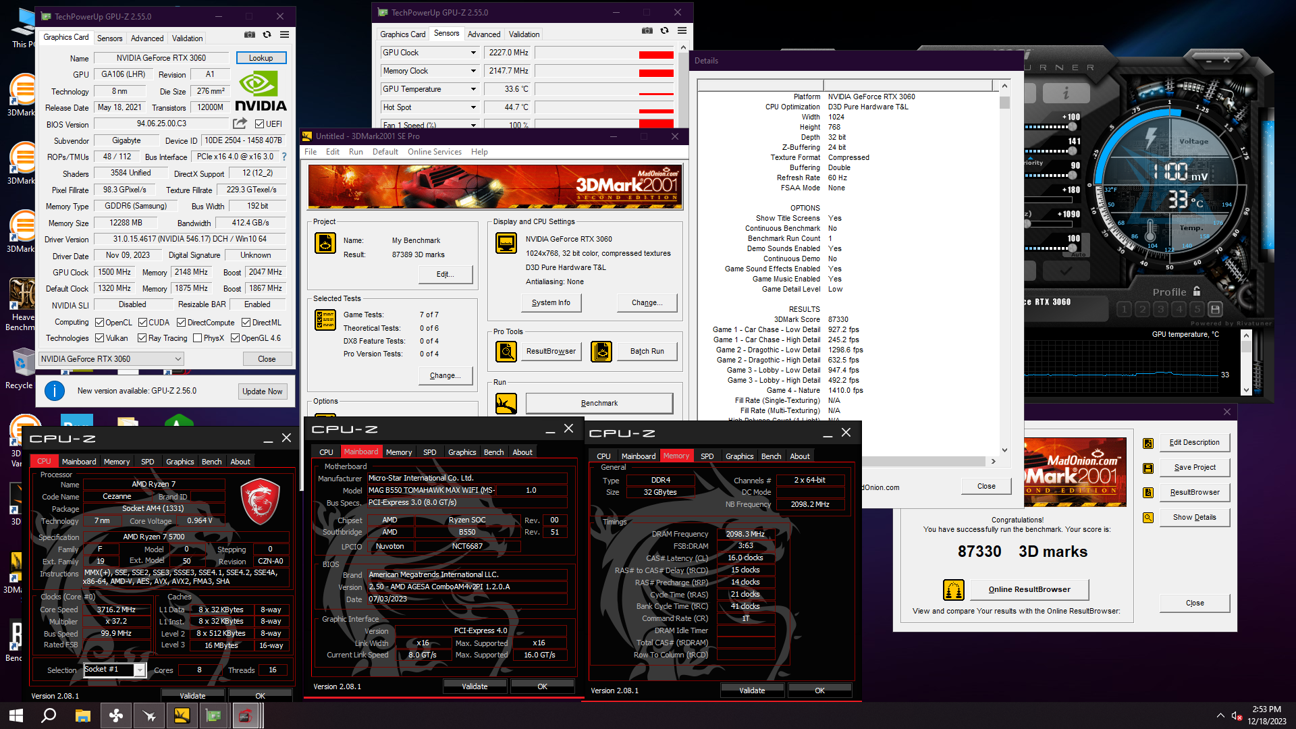Open File Explorer from the taskbar
The width and height of the screenshot is (1296, 729).
pyautogui.click(x=83, y=715)
